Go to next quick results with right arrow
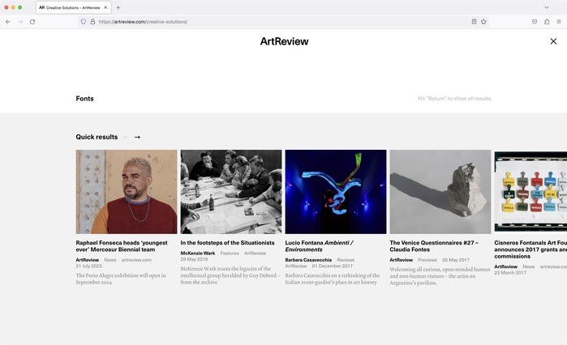This screenshot has height=345, width=567. coord(137,137)
